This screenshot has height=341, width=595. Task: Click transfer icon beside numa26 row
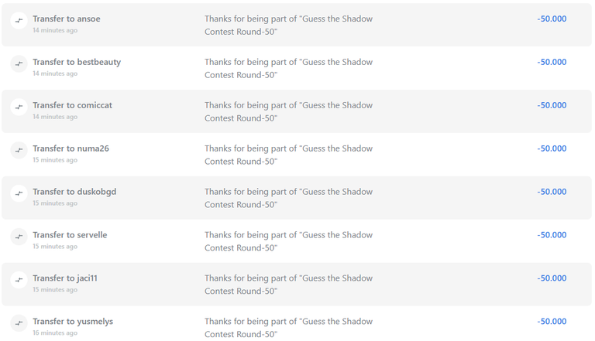click(x=19, y=150)
